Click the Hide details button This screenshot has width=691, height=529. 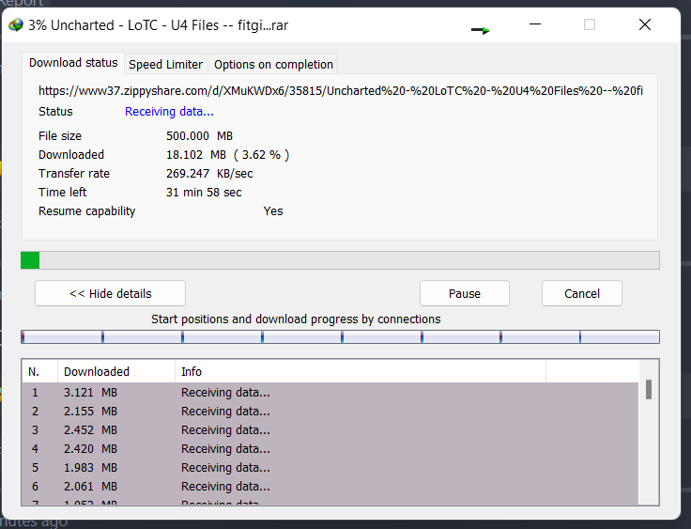coord(110,293)
